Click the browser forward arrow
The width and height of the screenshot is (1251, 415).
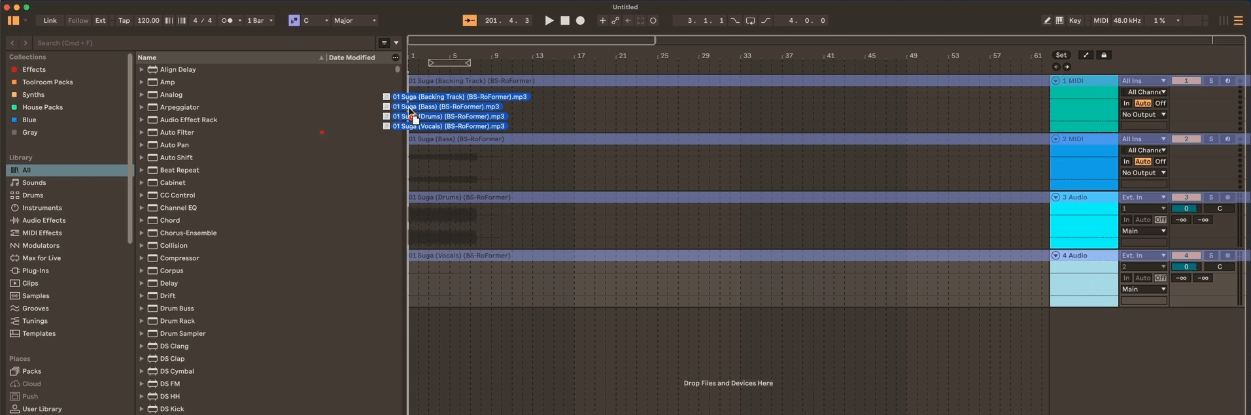[26, 43]
